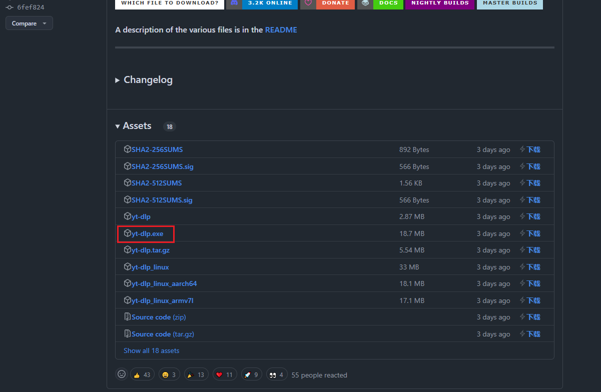Click 下载 link for Source code (zip)

(x=533, y=317)
